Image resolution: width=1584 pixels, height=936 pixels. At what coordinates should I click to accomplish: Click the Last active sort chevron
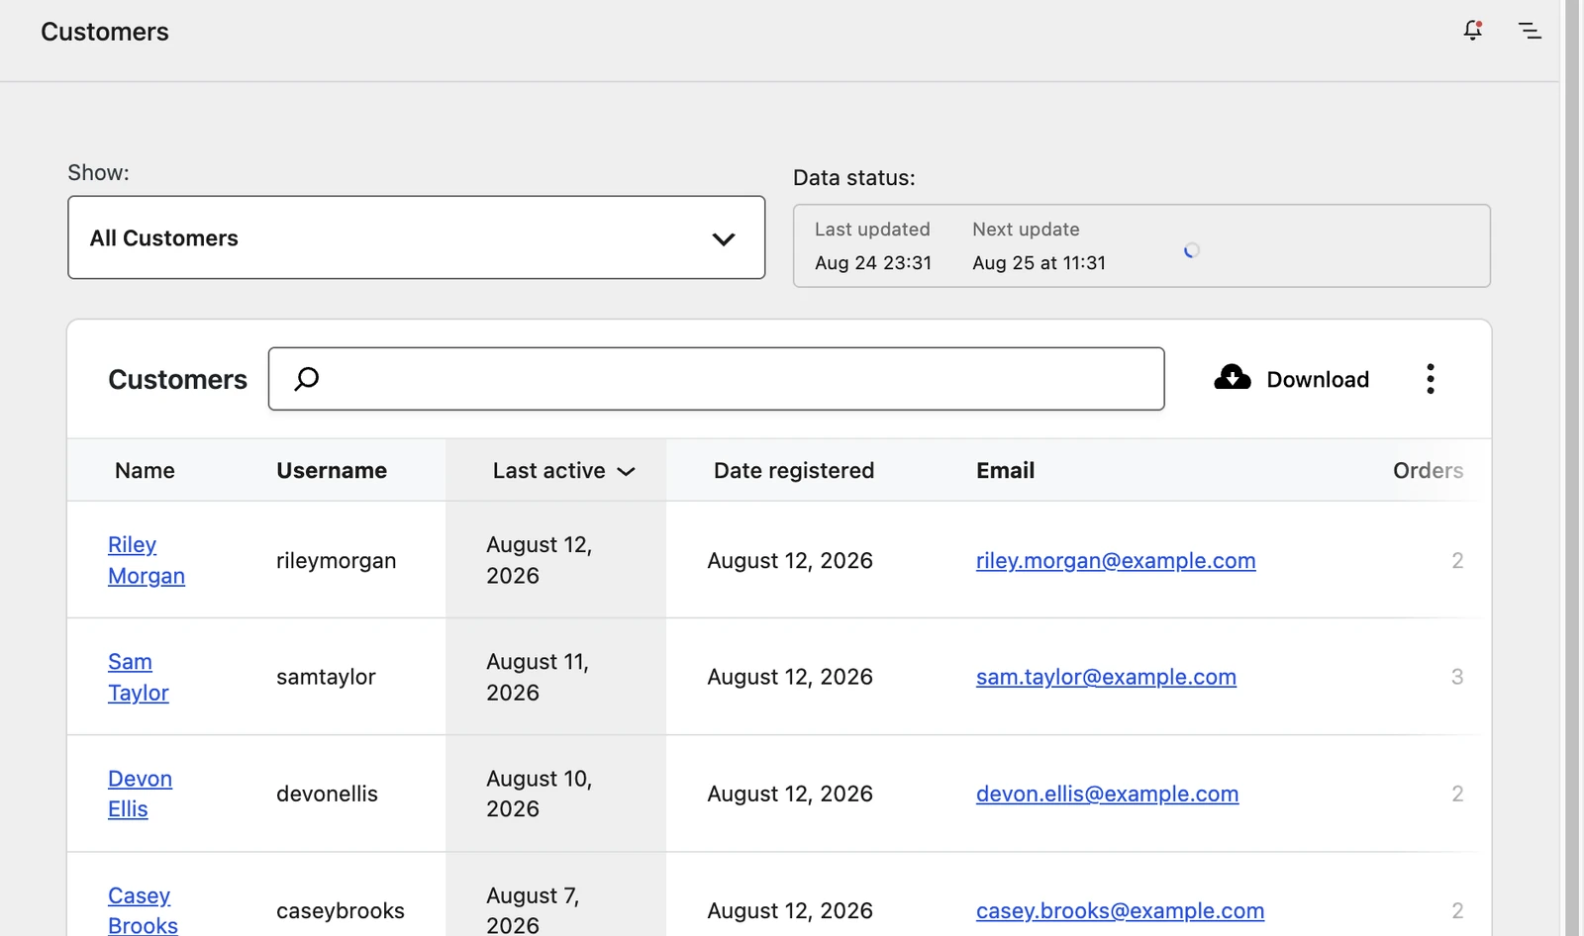[626, 472]
